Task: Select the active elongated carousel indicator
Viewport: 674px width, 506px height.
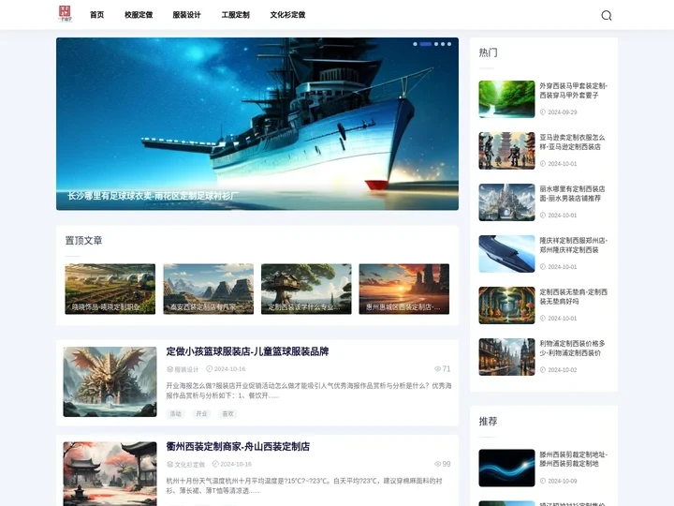Action: point(426,44)
